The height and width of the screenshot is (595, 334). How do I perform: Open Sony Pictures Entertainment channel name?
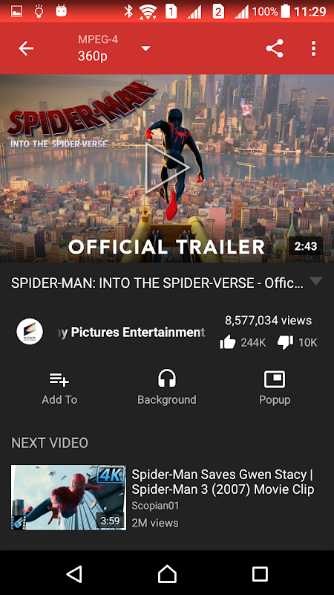click(x=131, y=332)
